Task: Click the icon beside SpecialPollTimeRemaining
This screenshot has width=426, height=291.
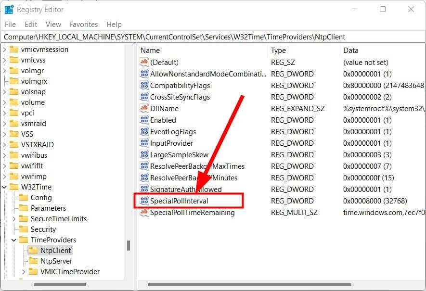Action: 144,212
